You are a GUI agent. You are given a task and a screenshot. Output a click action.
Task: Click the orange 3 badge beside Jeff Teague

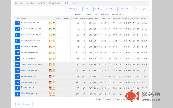coord(50,59)
